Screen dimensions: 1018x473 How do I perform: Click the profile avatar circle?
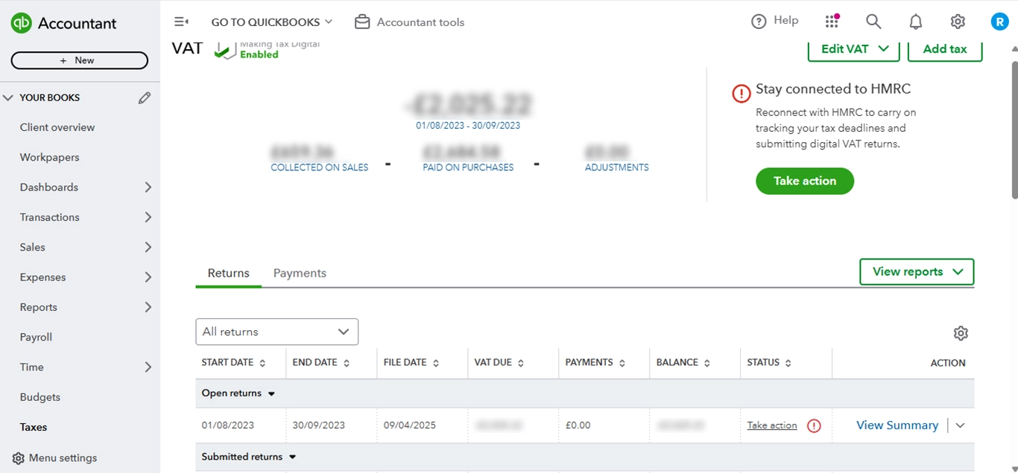point(999,21)
